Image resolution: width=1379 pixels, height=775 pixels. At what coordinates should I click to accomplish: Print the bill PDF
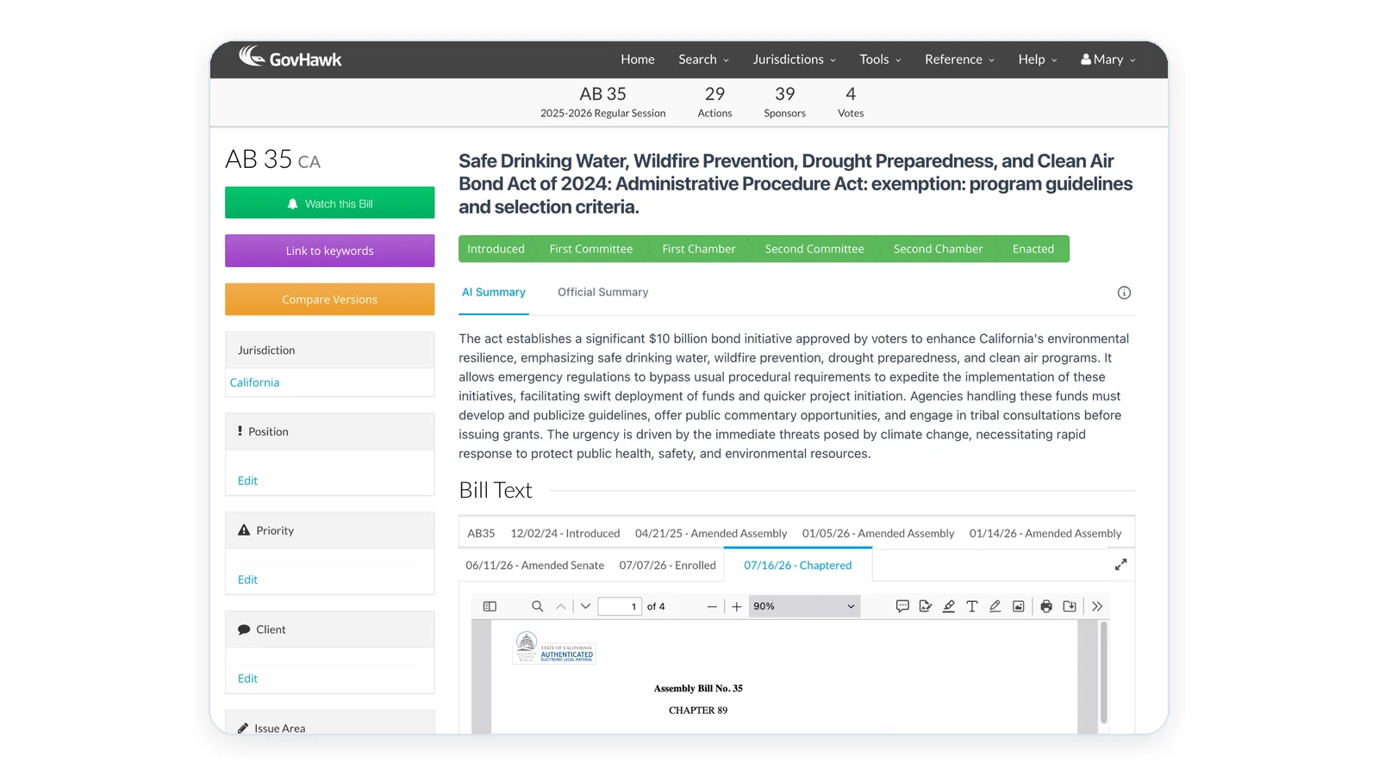coord(1046,606)
